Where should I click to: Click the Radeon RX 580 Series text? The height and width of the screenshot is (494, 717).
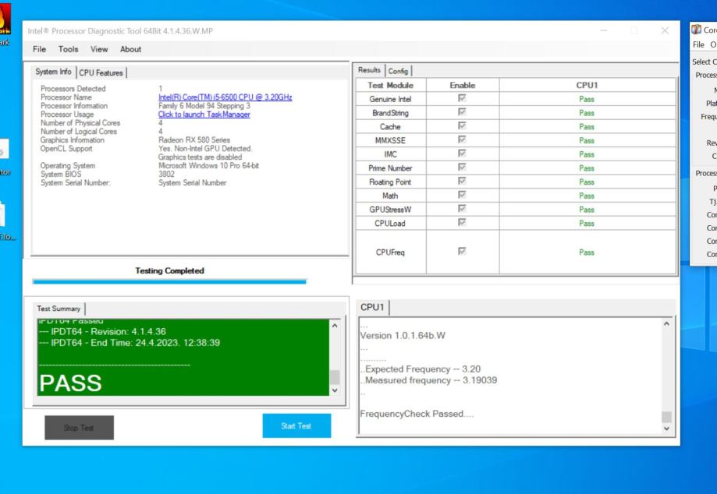(194, 139)
